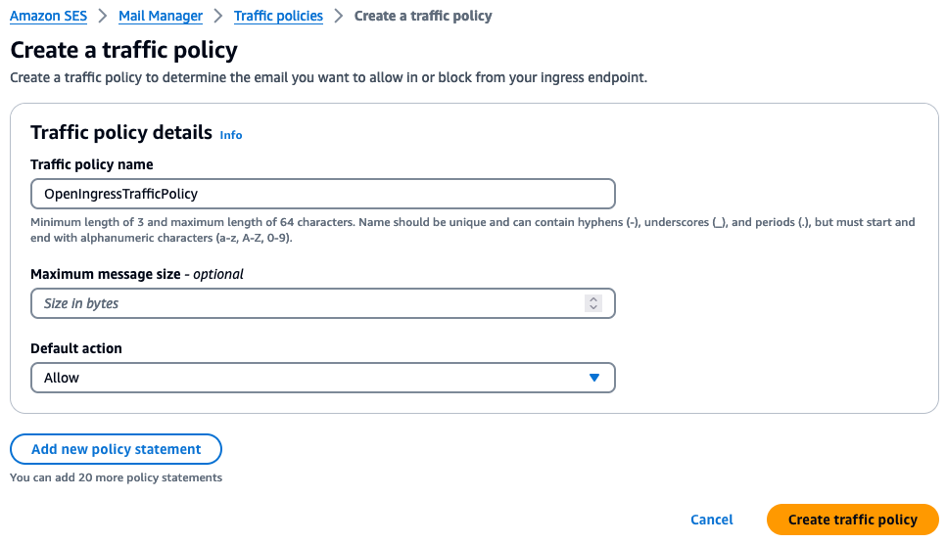Navigate to Mail Manager breadcrumb

161,16
